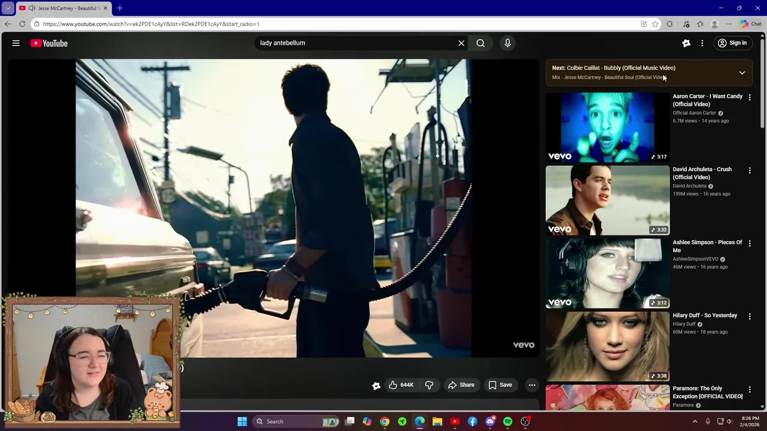Click the sparkle Ask icon beside like button
Screen dimensions: 767x431
tap(376, 386)
